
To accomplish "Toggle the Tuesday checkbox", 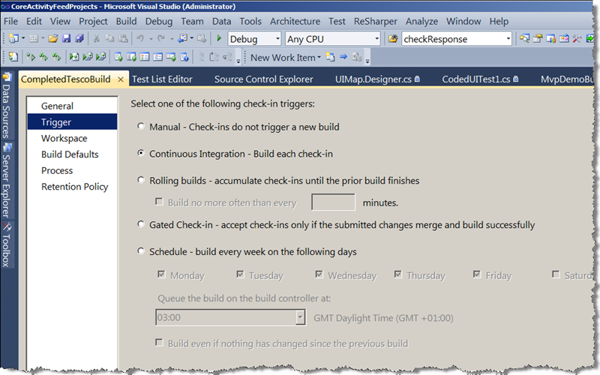I will point(240,274).
